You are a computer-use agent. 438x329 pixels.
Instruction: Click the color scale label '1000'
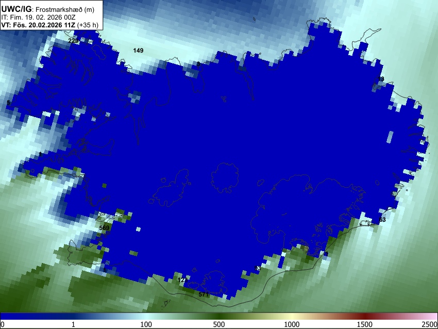tap(292, 324)
